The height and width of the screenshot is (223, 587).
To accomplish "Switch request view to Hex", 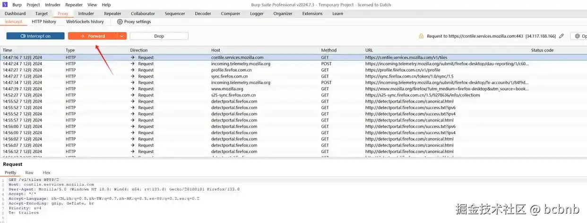I will pyautogui.click(x=46, y=173).
